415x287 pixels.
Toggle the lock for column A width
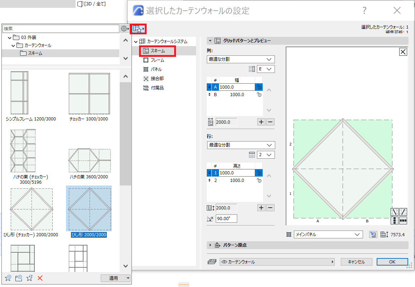[x=259, y=87]
